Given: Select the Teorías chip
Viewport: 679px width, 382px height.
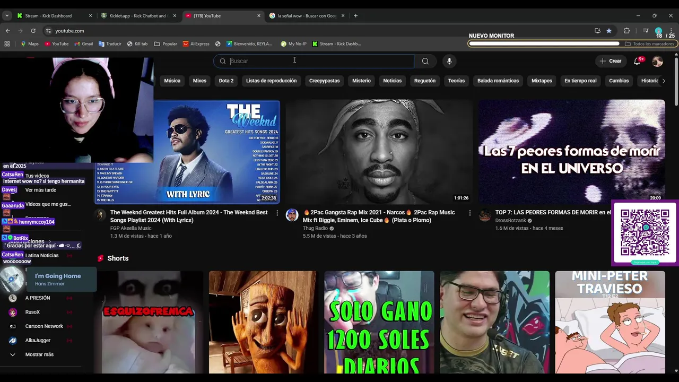Looking at the screenshot, I should coord(456,81).
